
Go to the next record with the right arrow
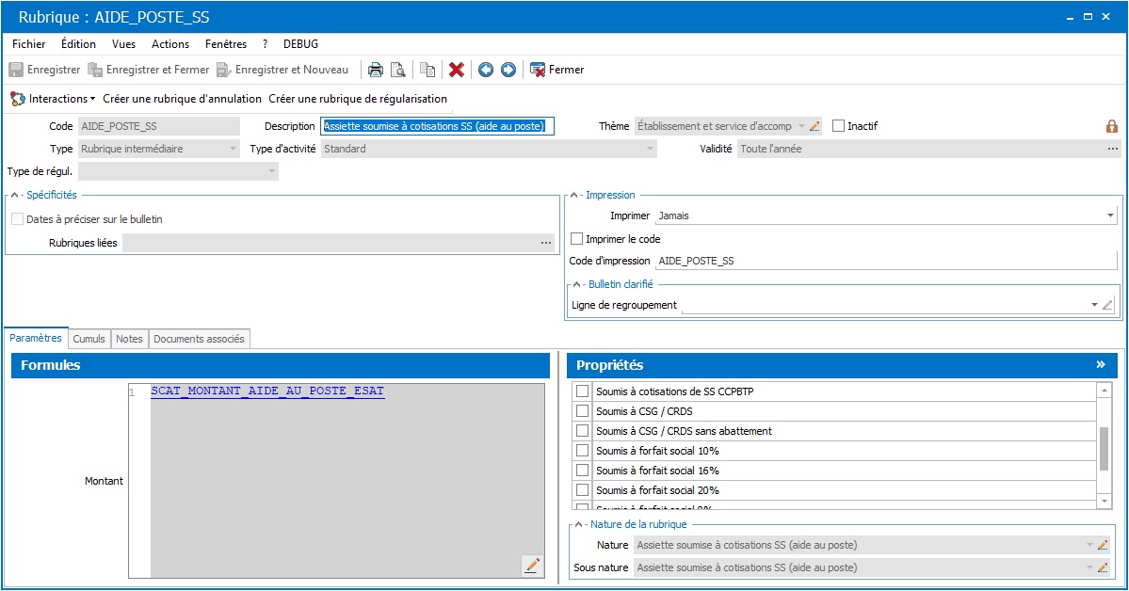tap(508, 70)
